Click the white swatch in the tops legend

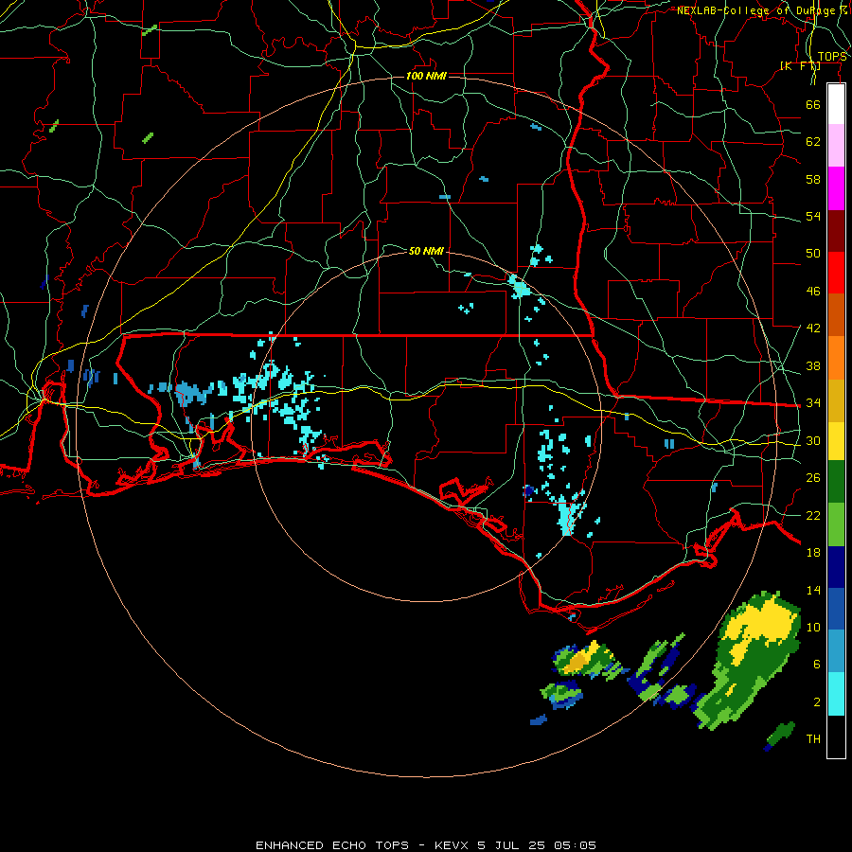click(836, 104)
